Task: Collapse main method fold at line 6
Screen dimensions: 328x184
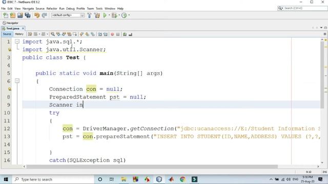Action: click(17, 81)
